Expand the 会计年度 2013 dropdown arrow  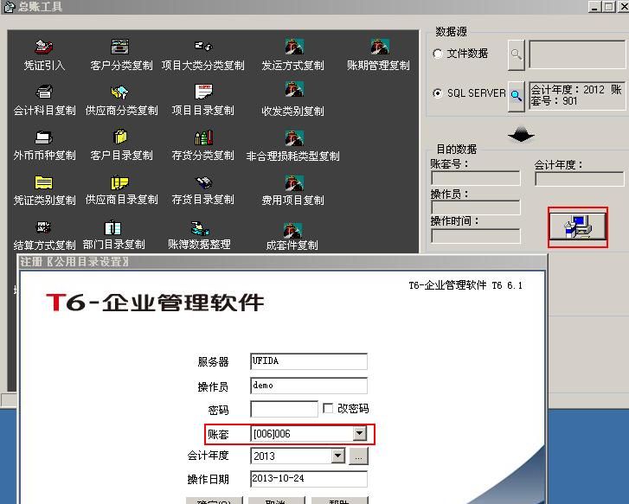pyautogui.click(x=338, y=456)
